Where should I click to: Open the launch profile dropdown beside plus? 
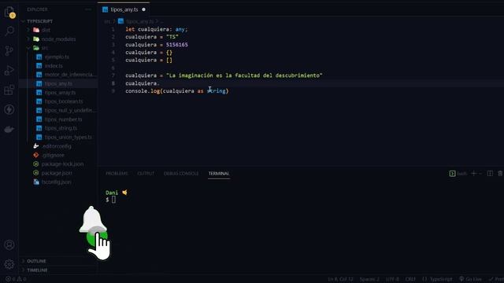(480, 174)
